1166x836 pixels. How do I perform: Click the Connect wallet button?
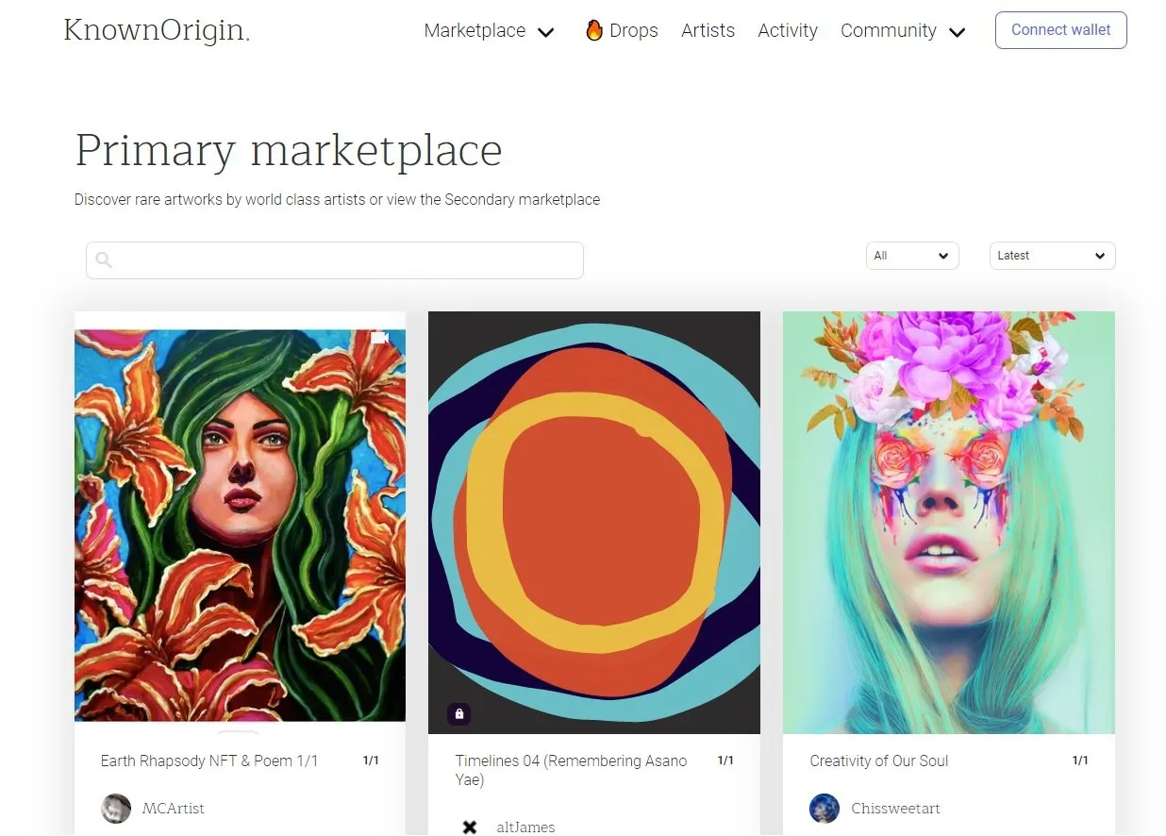coord(1060,30)
